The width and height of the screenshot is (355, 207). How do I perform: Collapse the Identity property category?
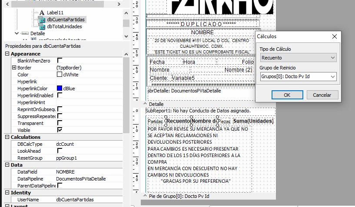coord(7,193)
